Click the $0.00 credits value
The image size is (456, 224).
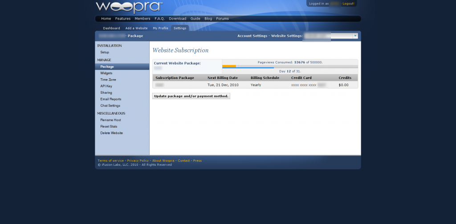343,85
